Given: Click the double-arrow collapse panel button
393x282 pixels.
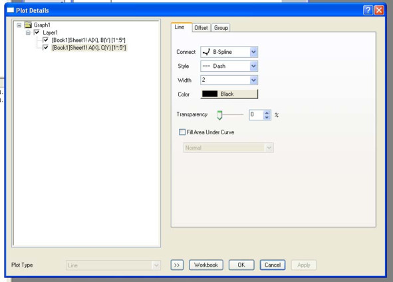Looking at the screenshot, I should click(x=177, y=265).
